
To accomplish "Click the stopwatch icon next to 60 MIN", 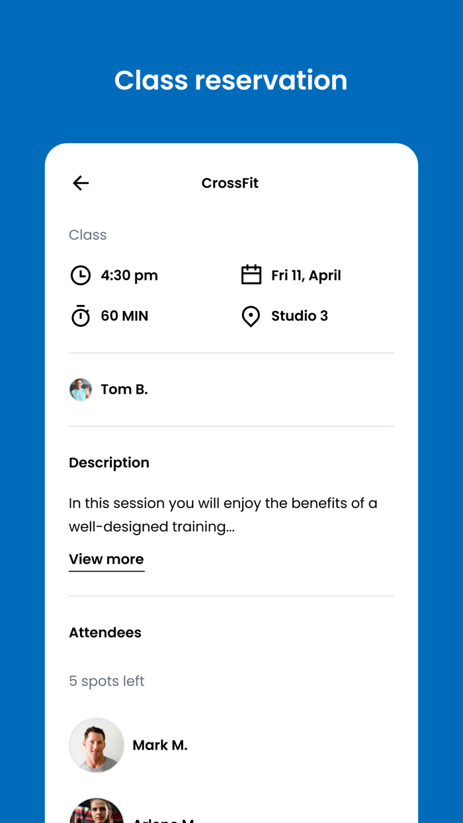I will (81, 316).
